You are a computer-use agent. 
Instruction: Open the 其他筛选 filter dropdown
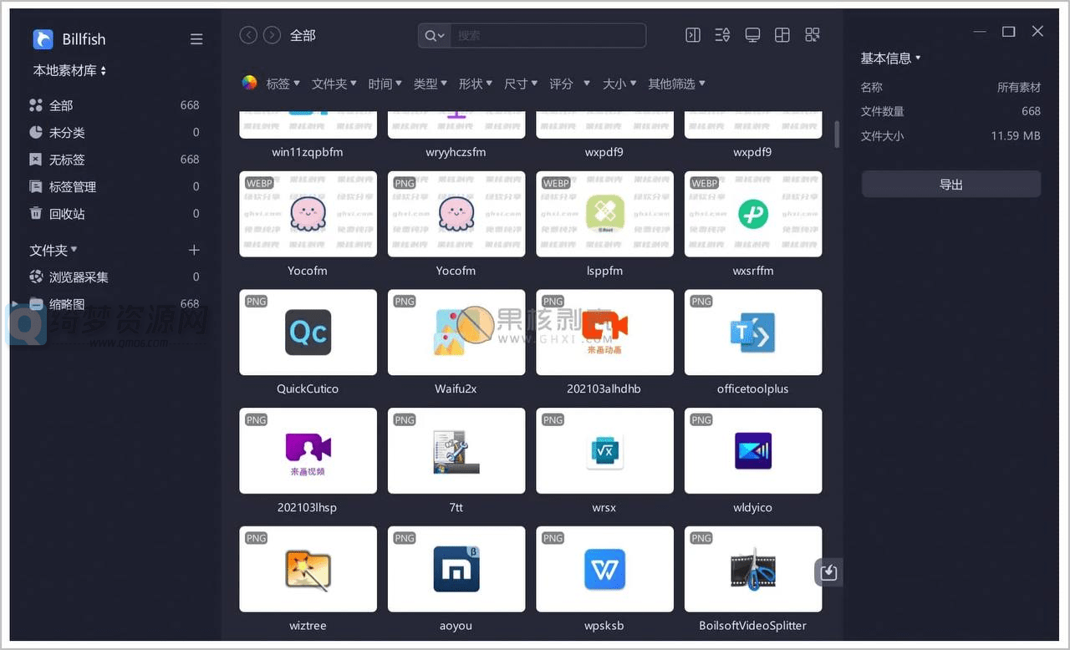[676, 84]
